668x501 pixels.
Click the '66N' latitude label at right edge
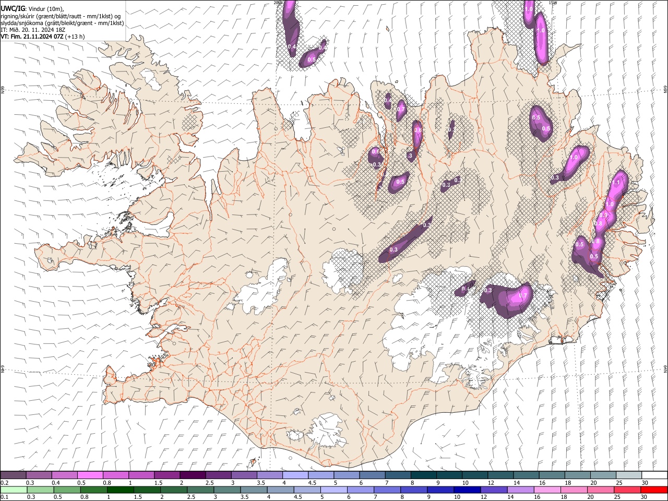pyautogui.click(x=665, y=89)
